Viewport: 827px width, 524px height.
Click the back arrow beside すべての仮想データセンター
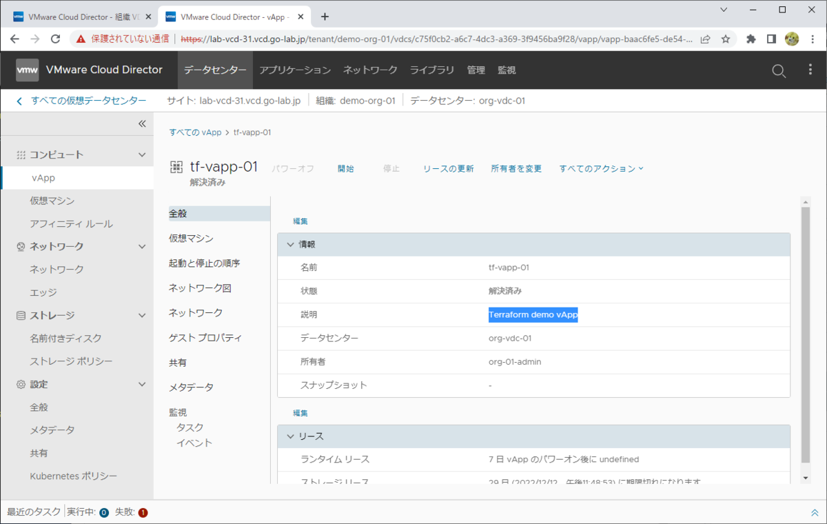click(19, 101)
